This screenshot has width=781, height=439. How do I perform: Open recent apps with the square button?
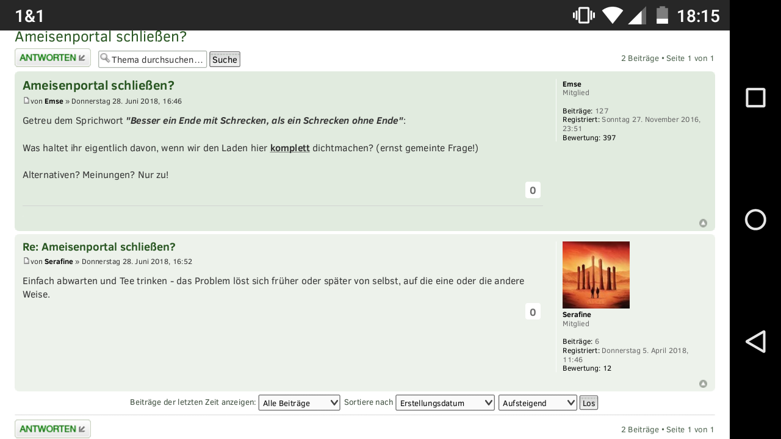click(755, 98)
